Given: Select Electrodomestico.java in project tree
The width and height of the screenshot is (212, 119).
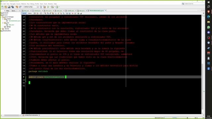Looking at the screenshot, I should (15, 21).
